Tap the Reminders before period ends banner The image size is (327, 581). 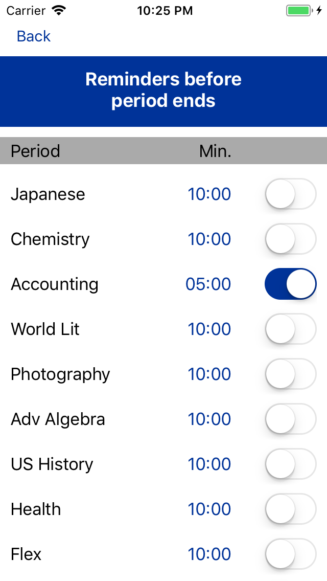pyautogui.click(x=163, y=90)
